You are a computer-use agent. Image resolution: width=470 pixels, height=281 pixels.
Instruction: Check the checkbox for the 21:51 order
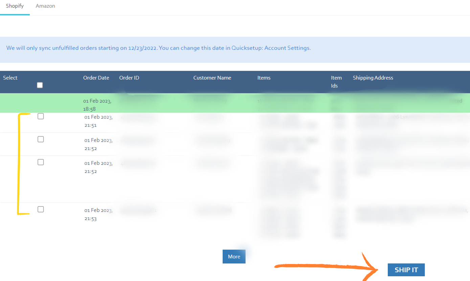[x=40, y=116]
